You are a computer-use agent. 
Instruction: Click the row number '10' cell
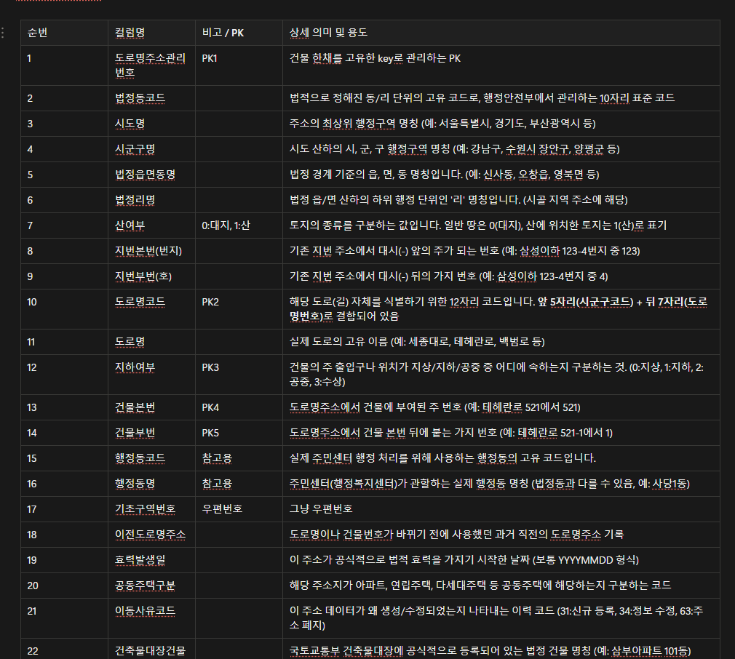pos(64,309)
